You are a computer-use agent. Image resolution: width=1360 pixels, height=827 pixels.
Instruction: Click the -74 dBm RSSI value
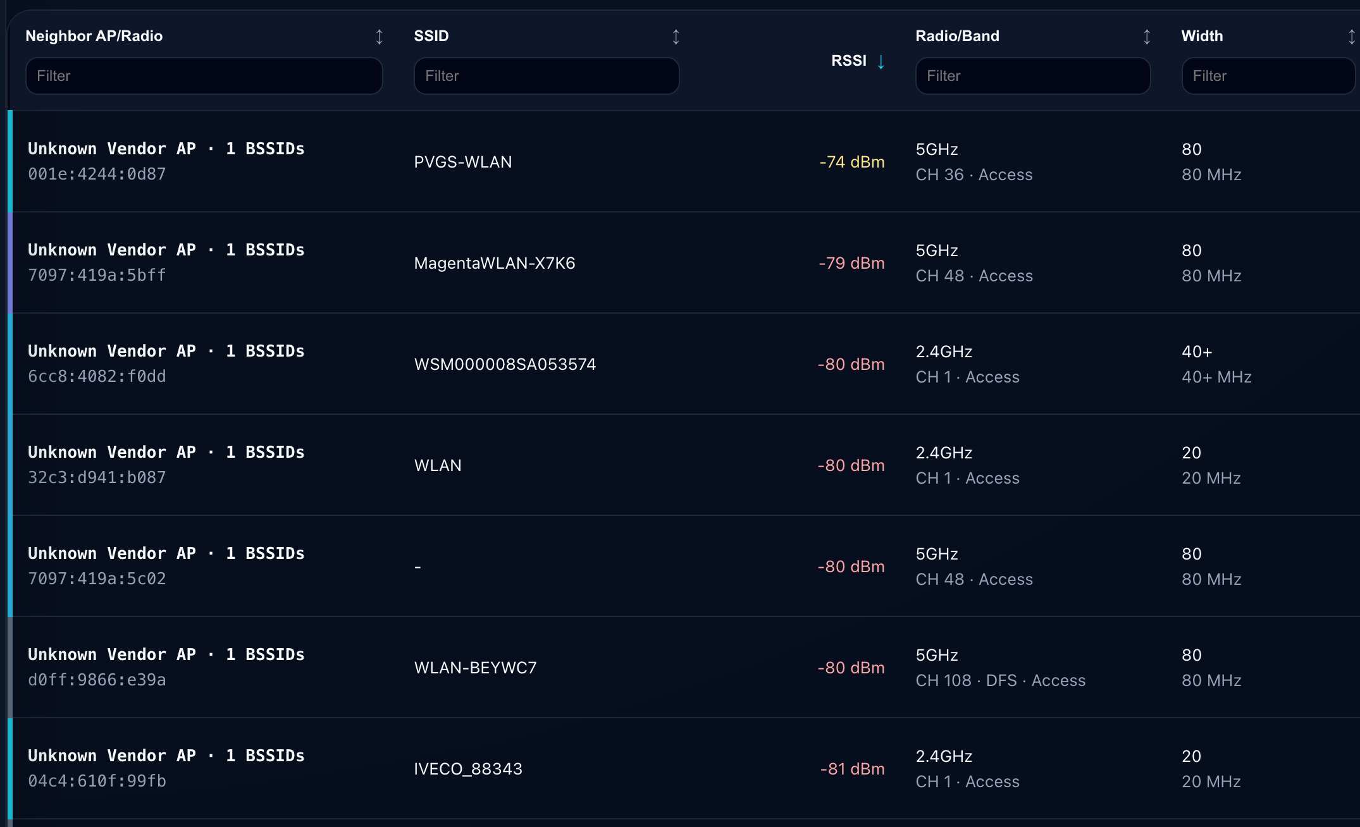point(852,162)
